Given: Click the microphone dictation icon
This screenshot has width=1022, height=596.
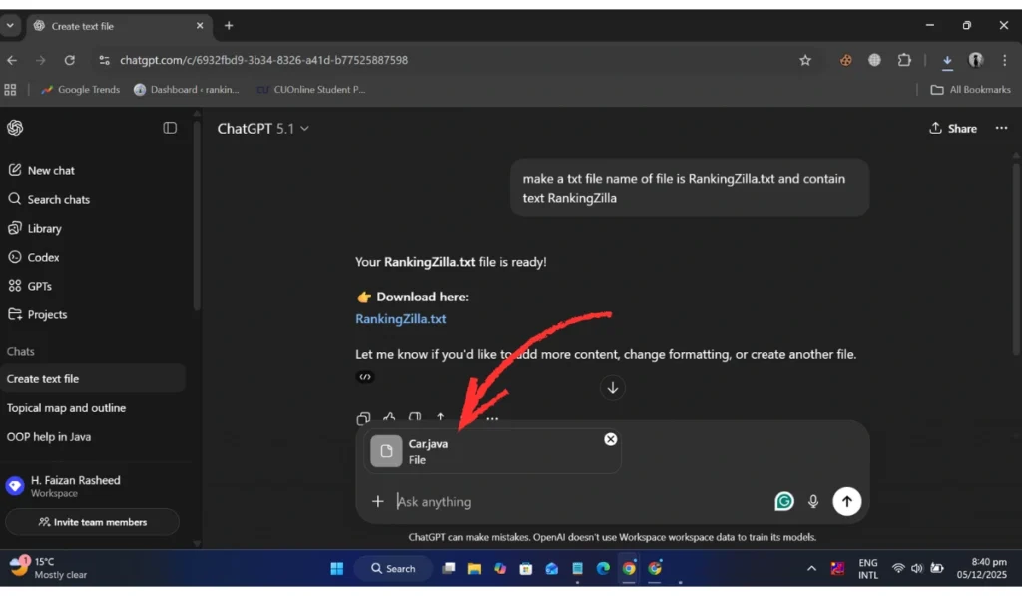Looking at the screenshot, I should [x=814, y=502].
